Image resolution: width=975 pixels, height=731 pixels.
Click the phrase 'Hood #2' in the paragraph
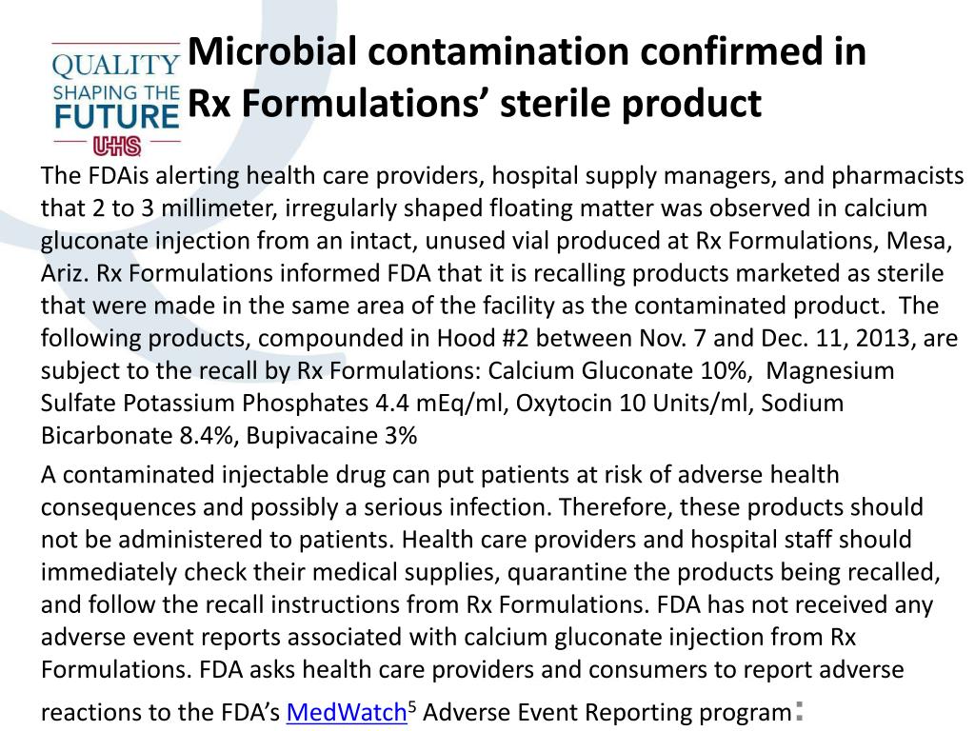tap(483, 338)
